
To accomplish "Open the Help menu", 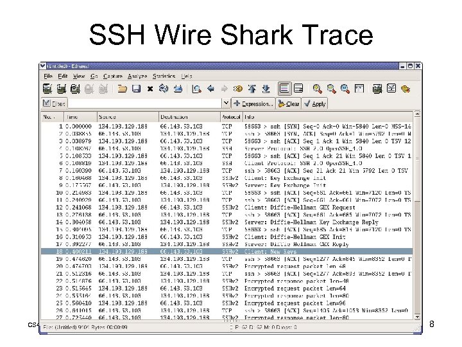I will (187, 76).
